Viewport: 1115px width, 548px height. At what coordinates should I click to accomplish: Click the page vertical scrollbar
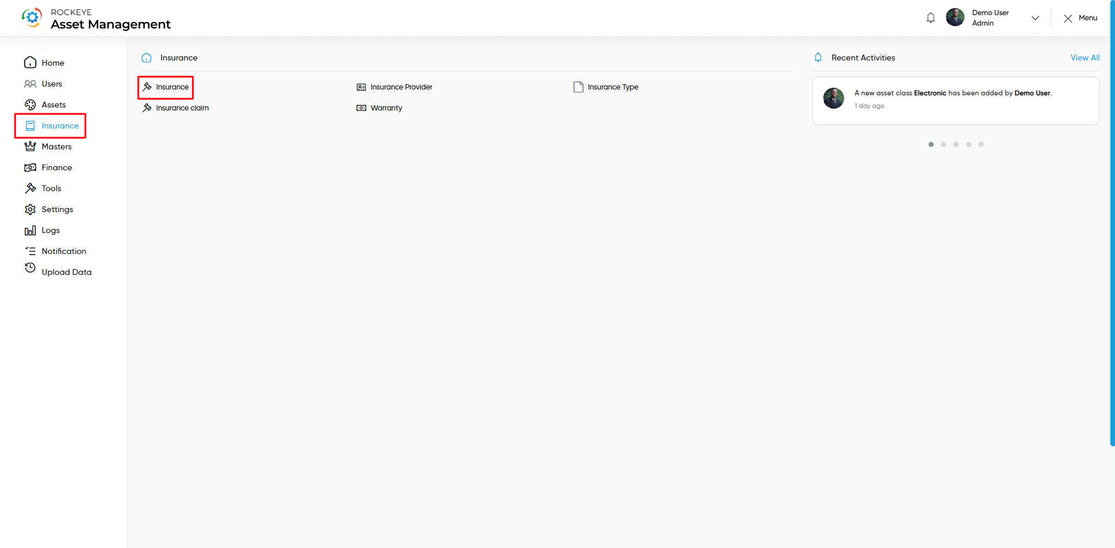(1112, 223)
